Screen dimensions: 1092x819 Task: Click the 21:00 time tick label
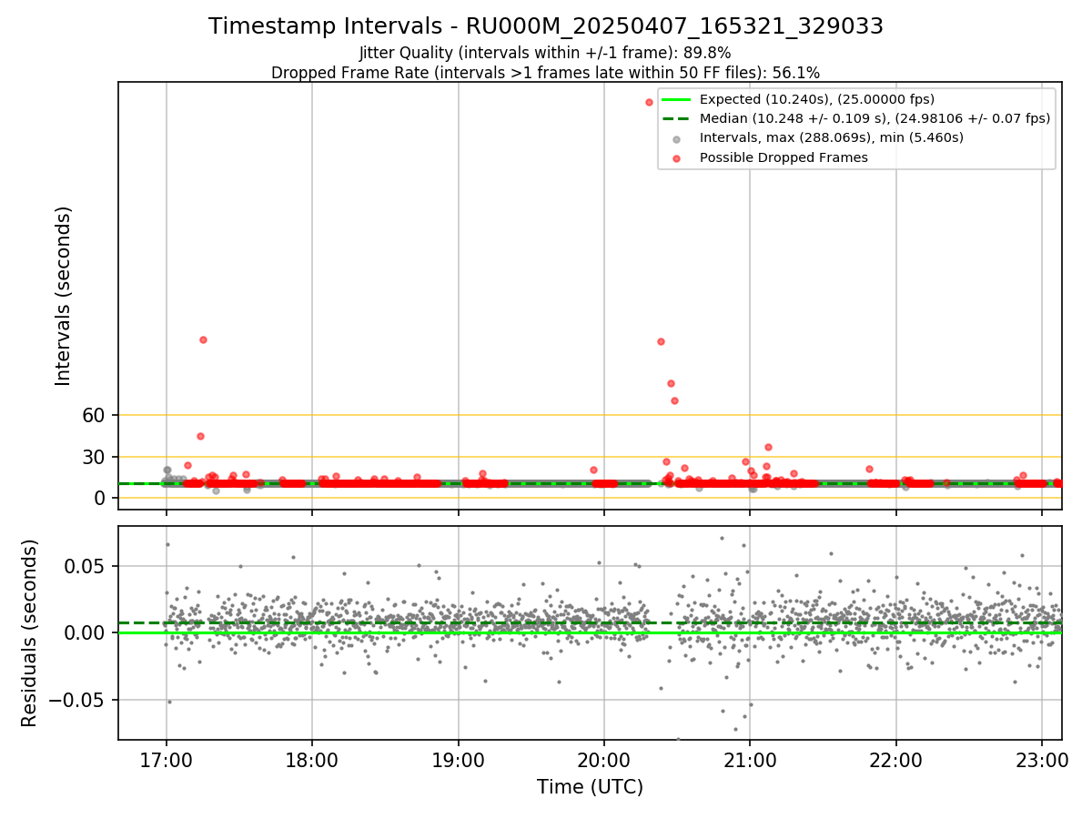[x=750, y=761]
